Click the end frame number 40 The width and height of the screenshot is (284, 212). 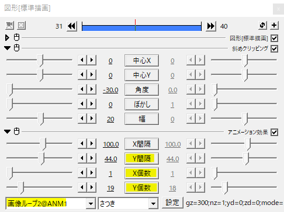(x=224, y=26)
